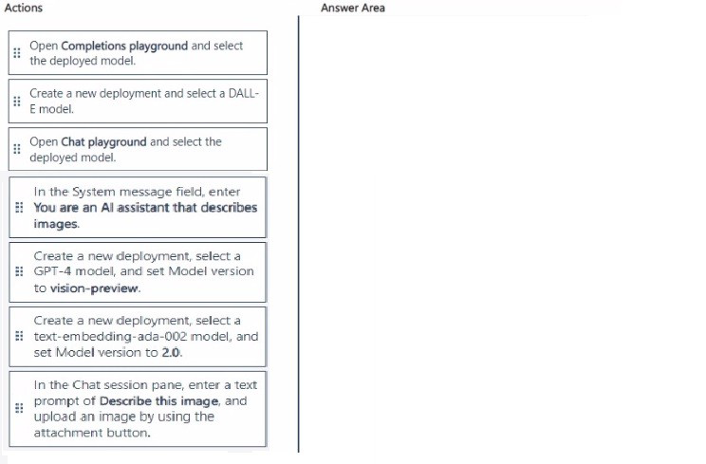The image size is (706, 464).
Task: Click drag handle for Chat session pane action
Action: 19,408
